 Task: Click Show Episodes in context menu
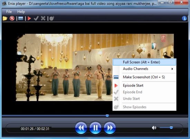[x=144, y=107]
